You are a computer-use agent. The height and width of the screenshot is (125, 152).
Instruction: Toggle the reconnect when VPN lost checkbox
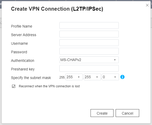14,86
